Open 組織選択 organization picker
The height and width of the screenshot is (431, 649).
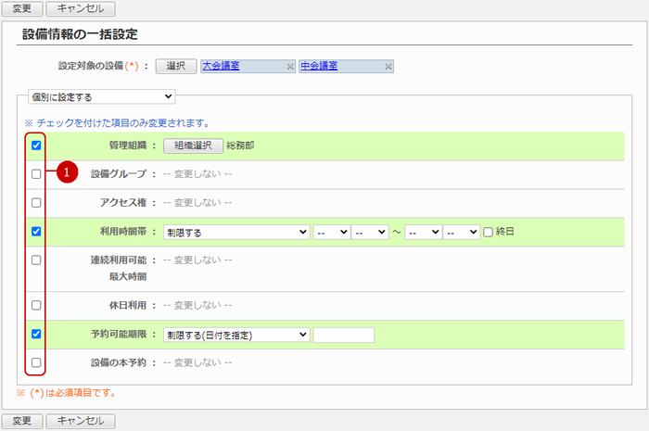193,146
